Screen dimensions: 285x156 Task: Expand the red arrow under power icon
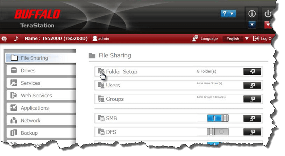(268, 25)
